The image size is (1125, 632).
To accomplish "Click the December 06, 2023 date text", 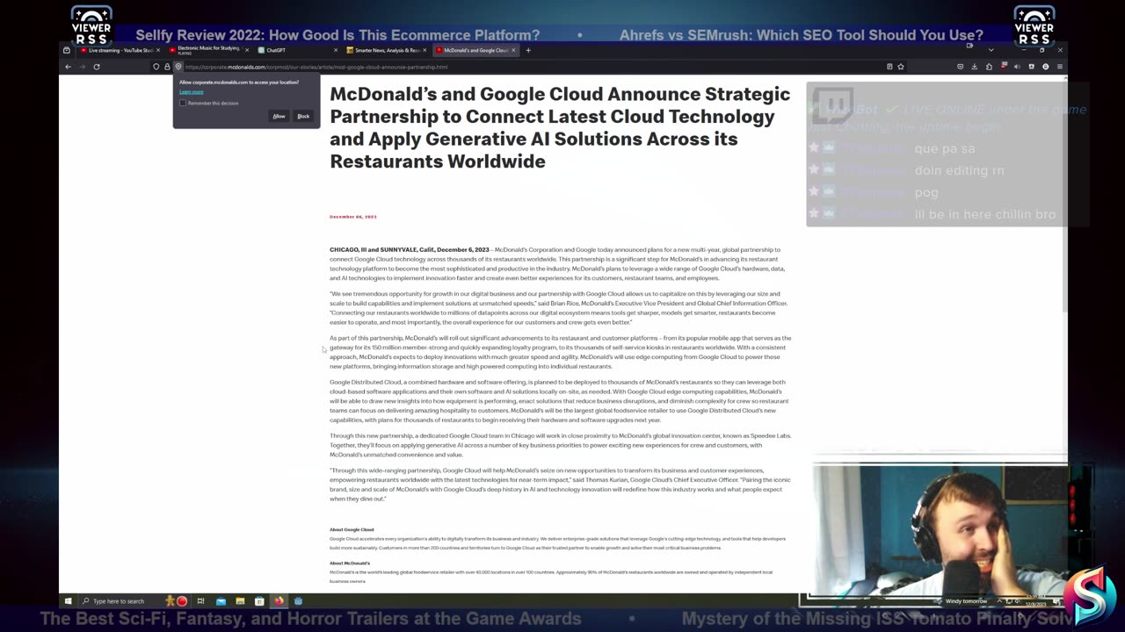I will (353, 217).
